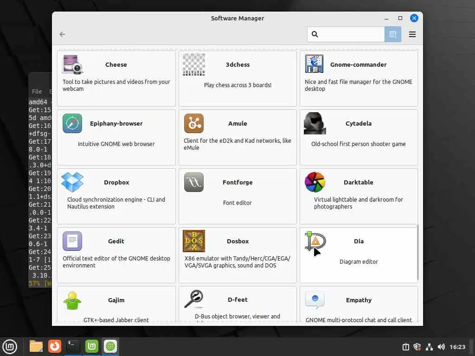The height and width of the screenshot is (356, 475).
Task: Click the Mint Update taskbar window icon
Action: [92, 346]
